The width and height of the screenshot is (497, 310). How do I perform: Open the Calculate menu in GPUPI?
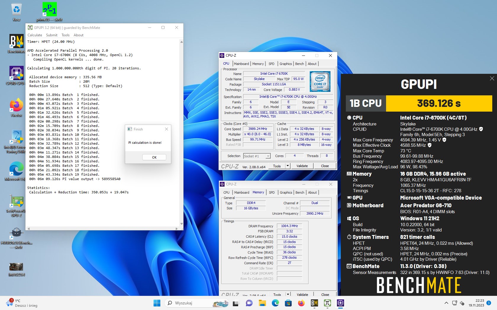click(35, 35)
